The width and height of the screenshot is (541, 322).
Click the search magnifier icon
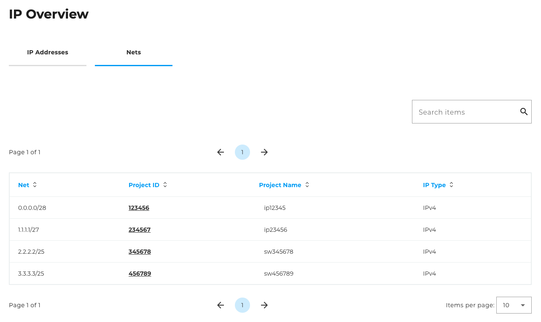(524, 112)
